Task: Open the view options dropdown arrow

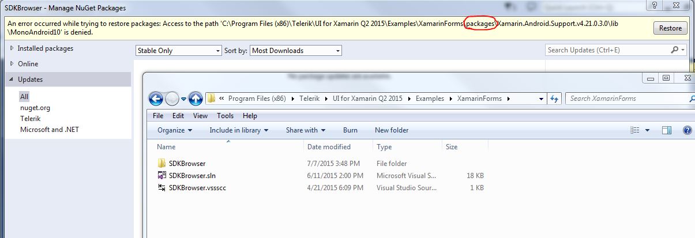Action: click(648, 131)
